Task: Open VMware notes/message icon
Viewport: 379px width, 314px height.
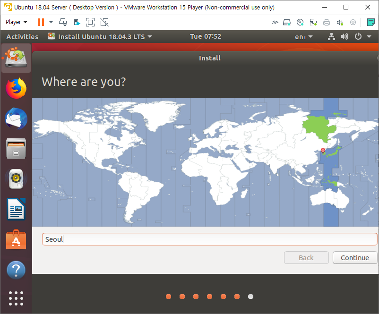Action: (370, 22)
